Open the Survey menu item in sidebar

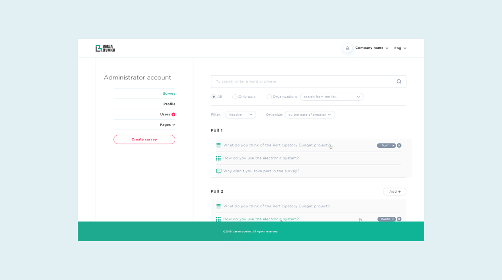pyautogui.click(x=169, y=94)
